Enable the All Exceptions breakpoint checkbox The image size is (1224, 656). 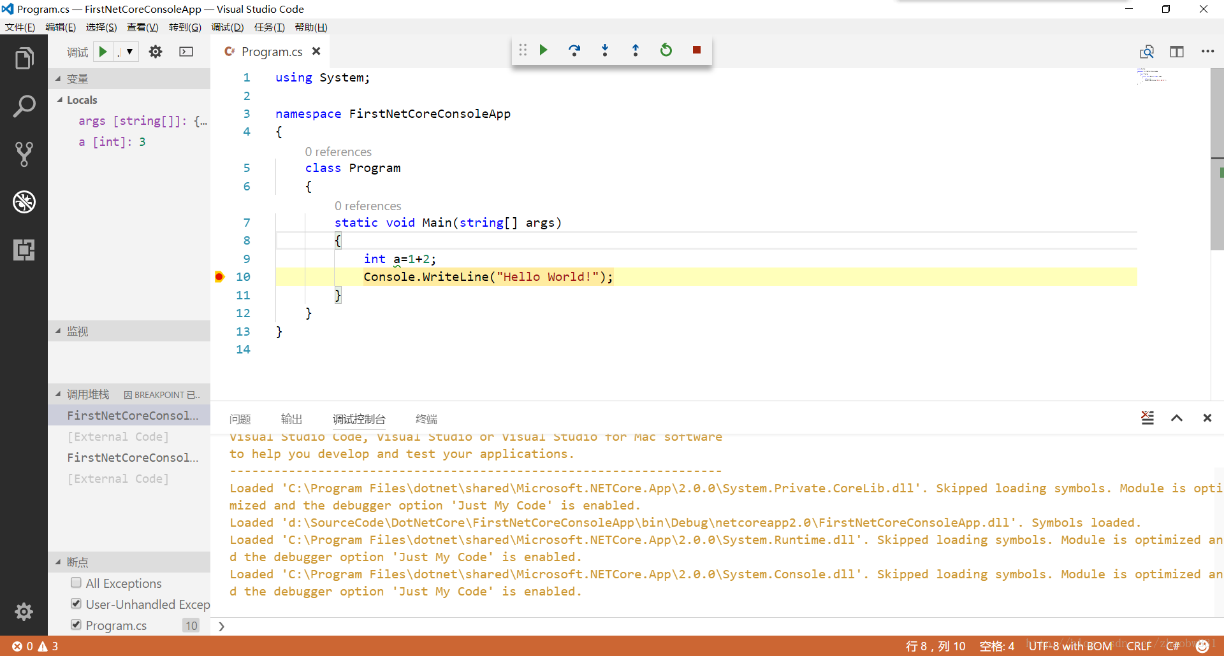click(76, 583)
